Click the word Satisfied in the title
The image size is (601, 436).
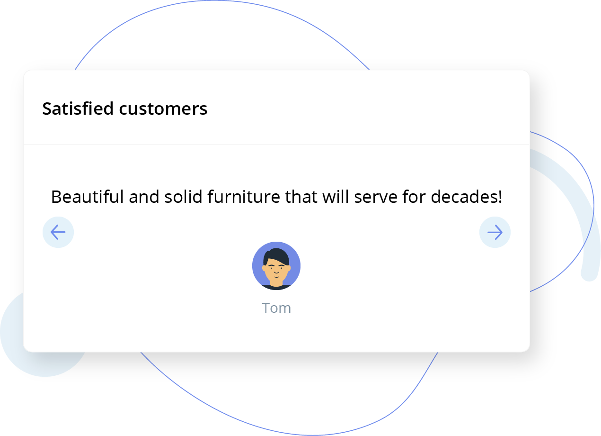[78, 109]
